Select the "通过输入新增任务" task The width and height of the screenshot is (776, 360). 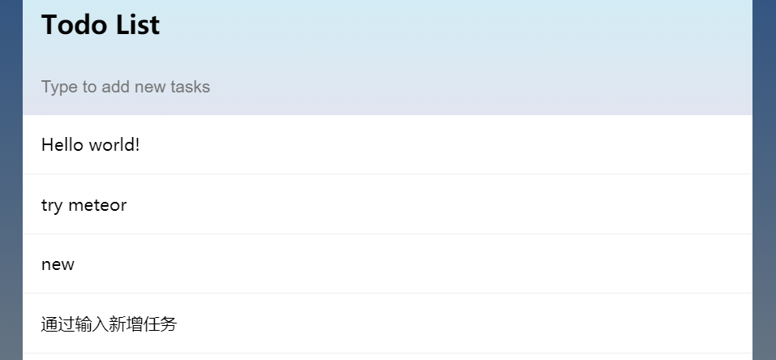pos(109,324)
